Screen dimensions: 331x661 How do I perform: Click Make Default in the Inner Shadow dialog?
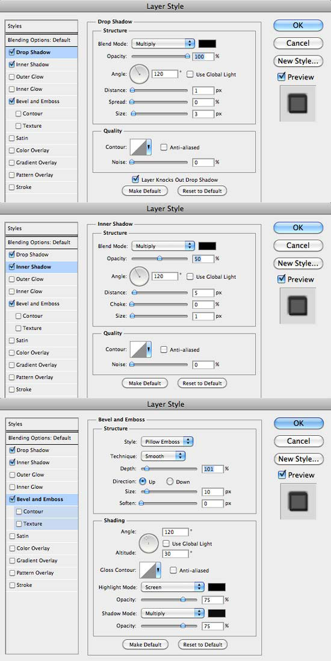point(144,383)
